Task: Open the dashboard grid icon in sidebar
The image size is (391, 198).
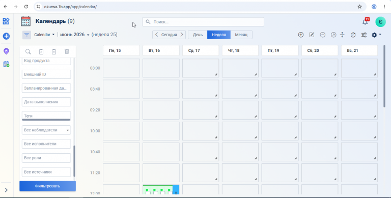Action: pos(6,21)
